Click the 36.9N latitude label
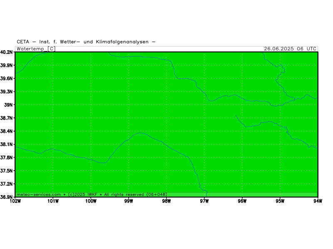333x249 pixels. (6, 197)
